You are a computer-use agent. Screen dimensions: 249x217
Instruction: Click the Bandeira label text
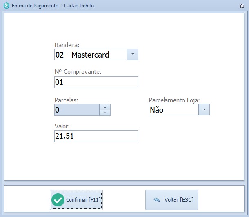tap(67, 45)
